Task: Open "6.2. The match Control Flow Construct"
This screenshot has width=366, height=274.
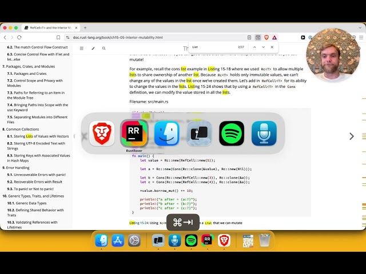Action: [37, 47]
